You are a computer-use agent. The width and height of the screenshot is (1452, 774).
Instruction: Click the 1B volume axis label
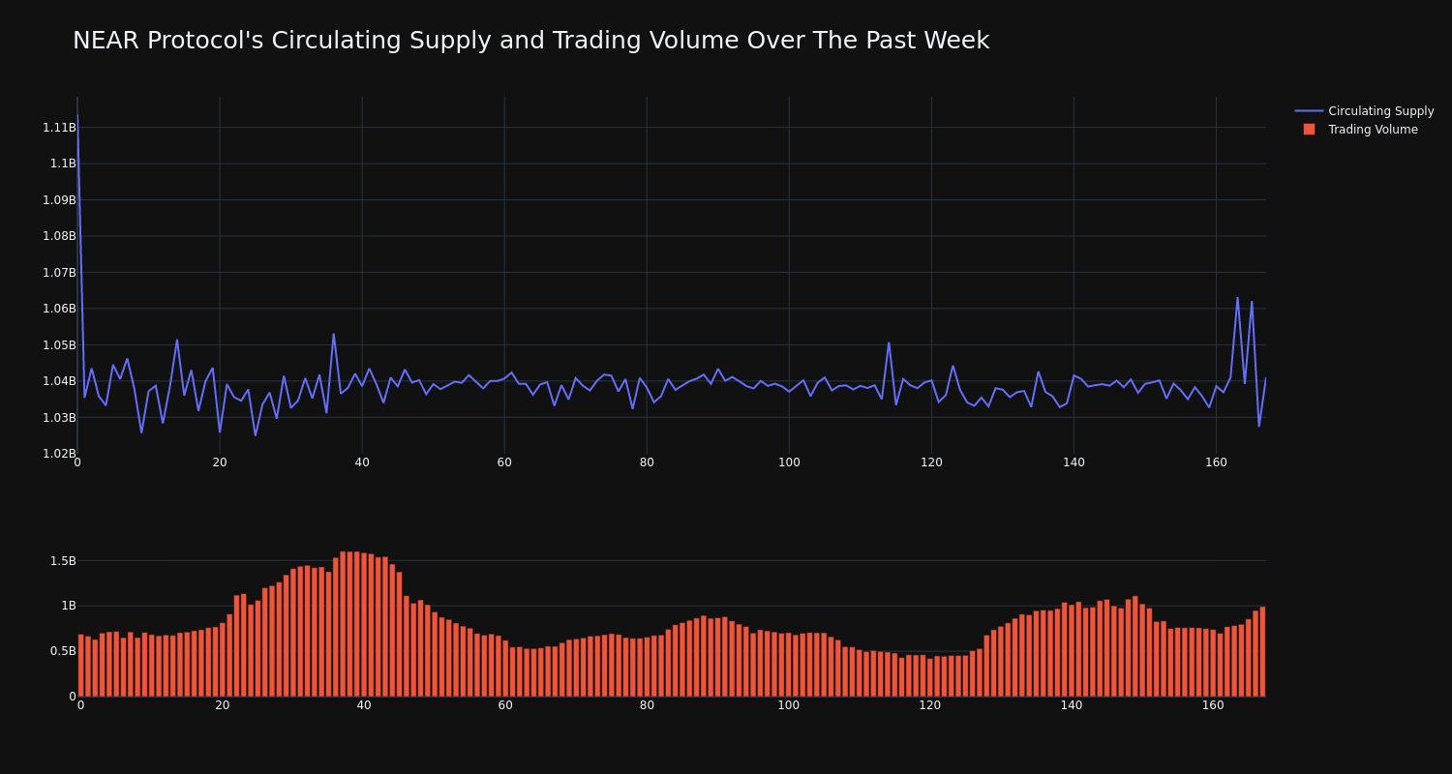point(69,606)
